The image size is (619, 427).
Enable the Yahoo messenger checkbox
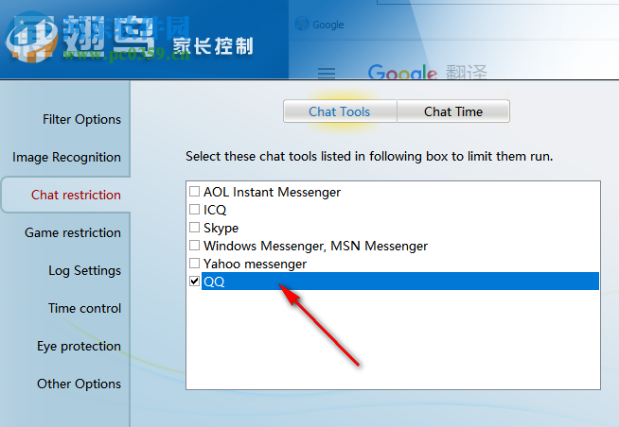point(194,264)
